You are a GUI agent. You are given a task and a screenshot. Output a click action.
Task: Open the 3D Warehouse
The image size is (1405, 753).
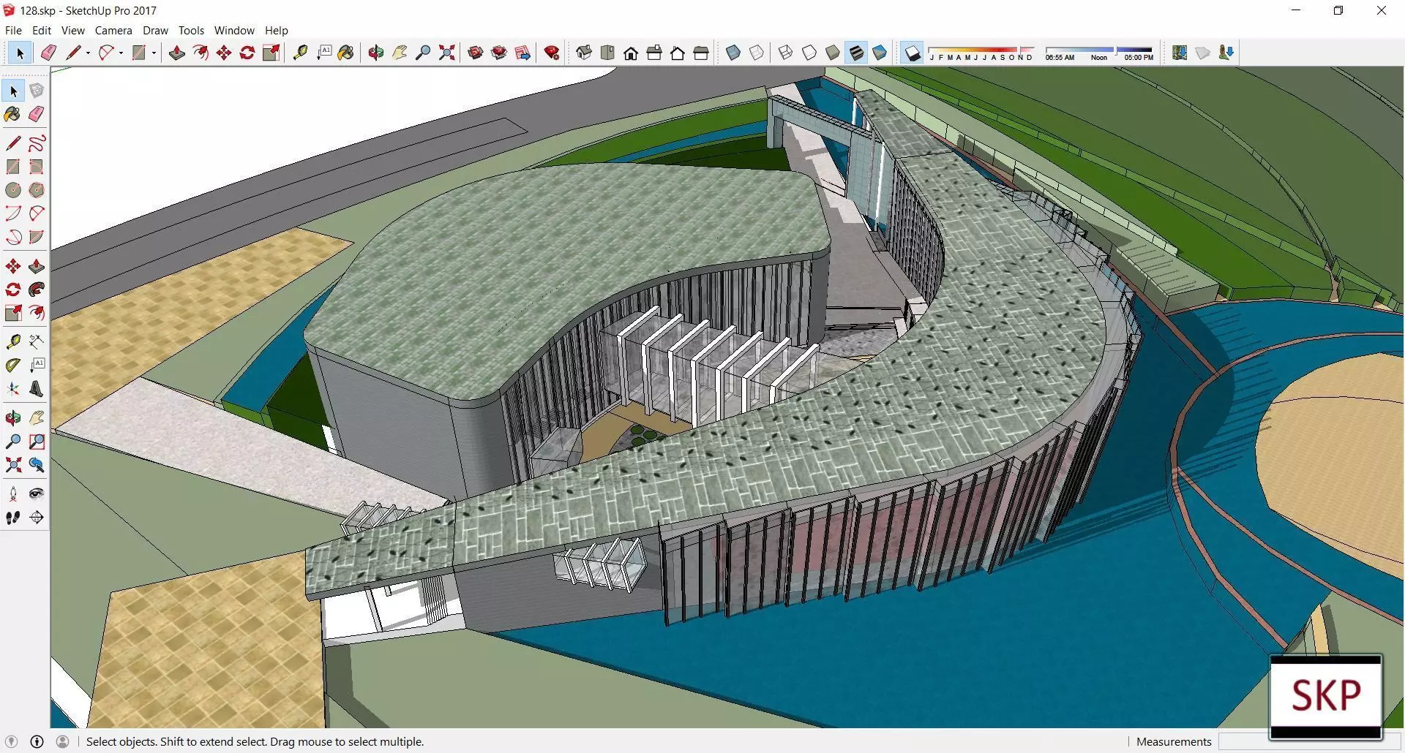(x=476, y=53)
